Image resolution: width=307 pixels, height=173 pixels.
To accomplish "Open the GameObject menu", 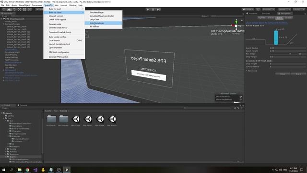I will point(24,5).
